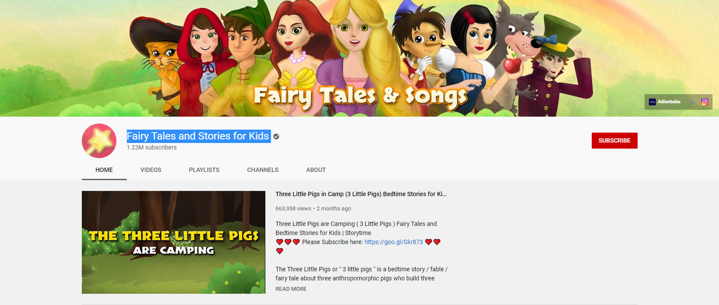Open the Apple link icon in the banner
Image resolution: width=719 pixels, height=305 pixels.
coord(692,102)
